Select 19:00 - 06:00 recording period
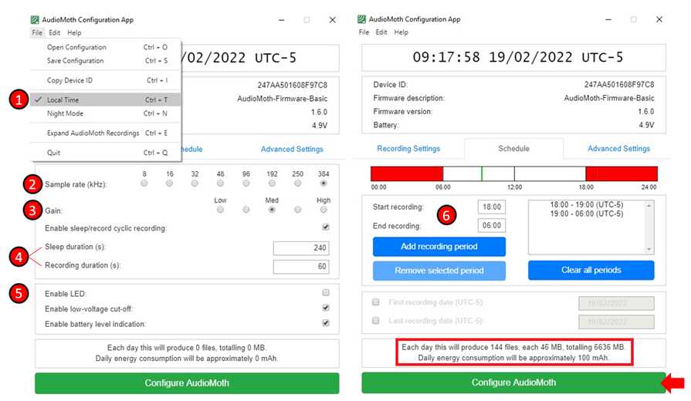 587,214
